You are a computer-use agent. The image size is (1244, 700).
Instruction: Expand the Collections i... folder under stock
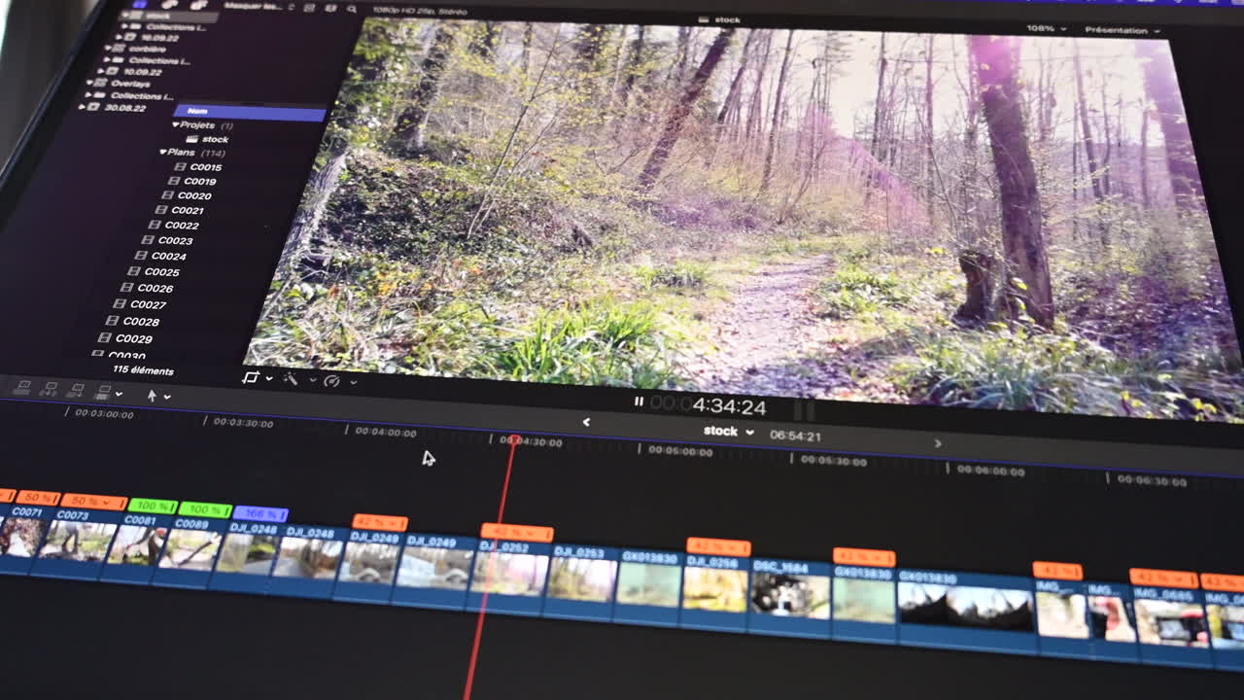coord(124,27)
